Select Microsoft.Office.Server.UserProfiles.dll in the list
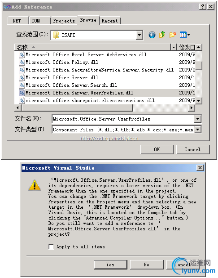Viewport: 218px width, 278px height. pyautogui.click(x=79, y=93)
